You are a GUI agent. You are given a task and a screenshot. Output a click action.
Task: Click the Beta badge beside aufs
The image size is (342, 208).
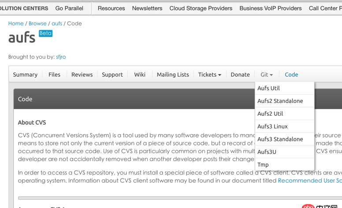click(x=45, y=33)
